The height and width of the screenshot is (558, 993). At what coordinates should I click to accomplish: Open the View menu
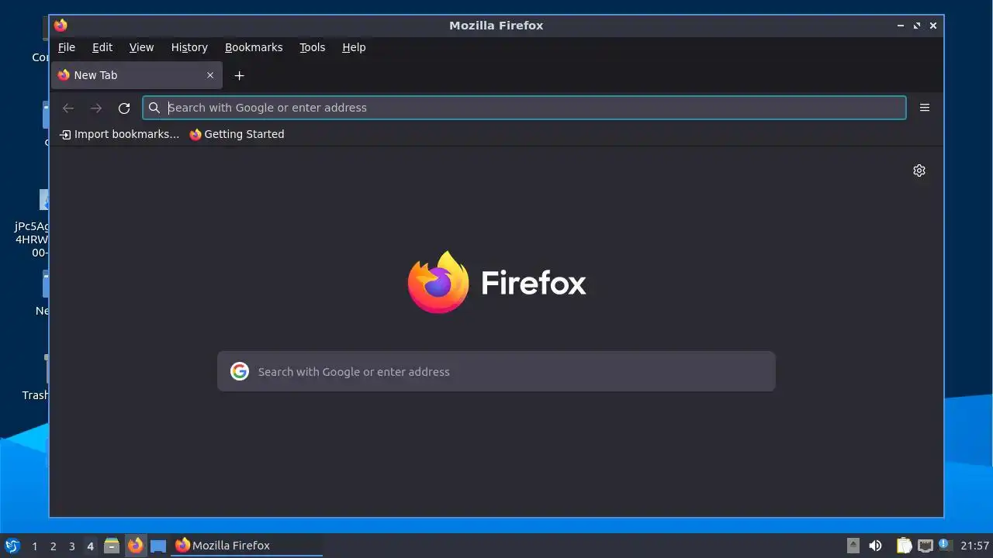coord(141,47)
